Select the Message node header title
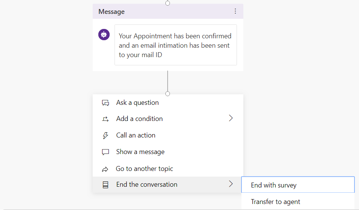This screenshot has height=210, width=359. (112, 12)
